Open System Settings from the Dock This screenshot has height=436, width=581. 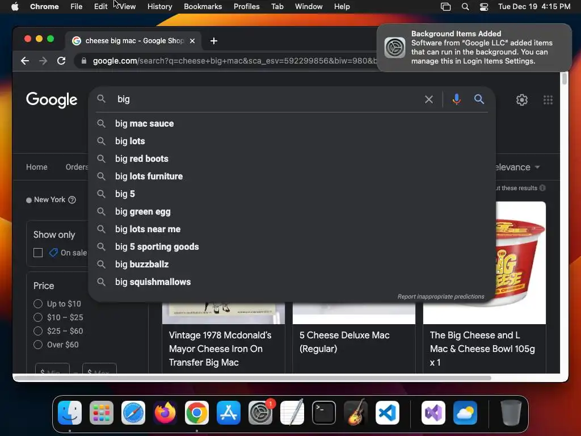[260, 413]
